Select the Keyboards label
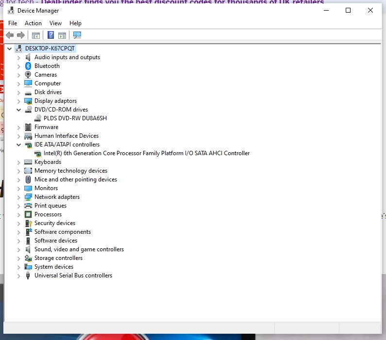 coord(48,162)
